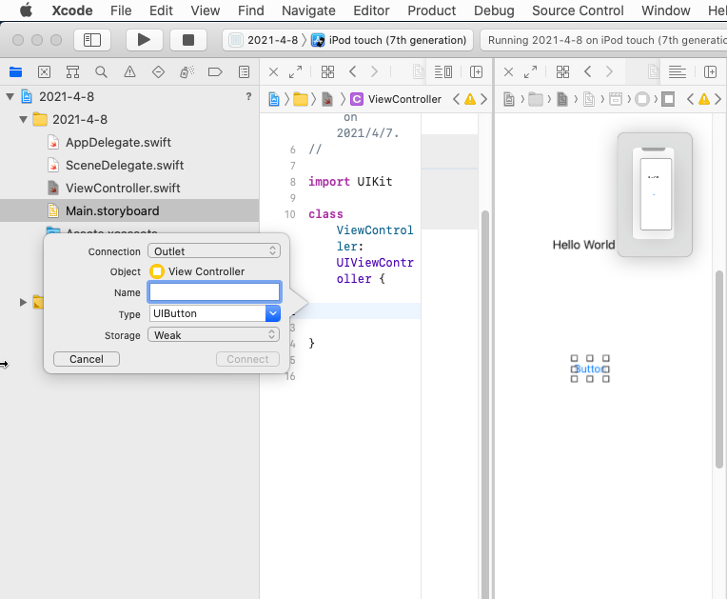
Task: Next issue arrow in ViewController jump bar
Action: (483, 99)
